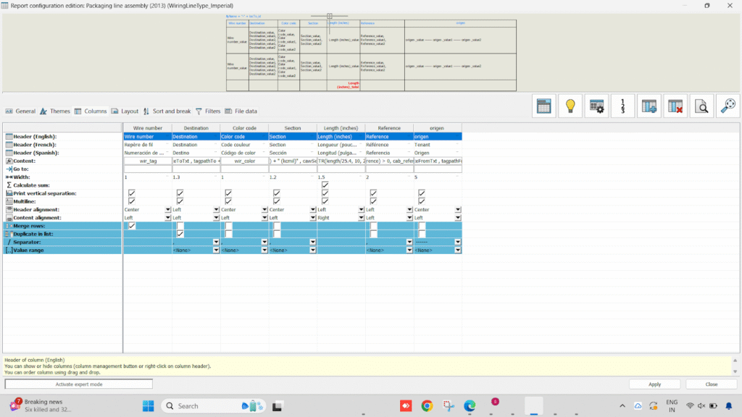Uncheck Merge rows for Wire number column
Viewport: 742px width, 417px height.
132,226
